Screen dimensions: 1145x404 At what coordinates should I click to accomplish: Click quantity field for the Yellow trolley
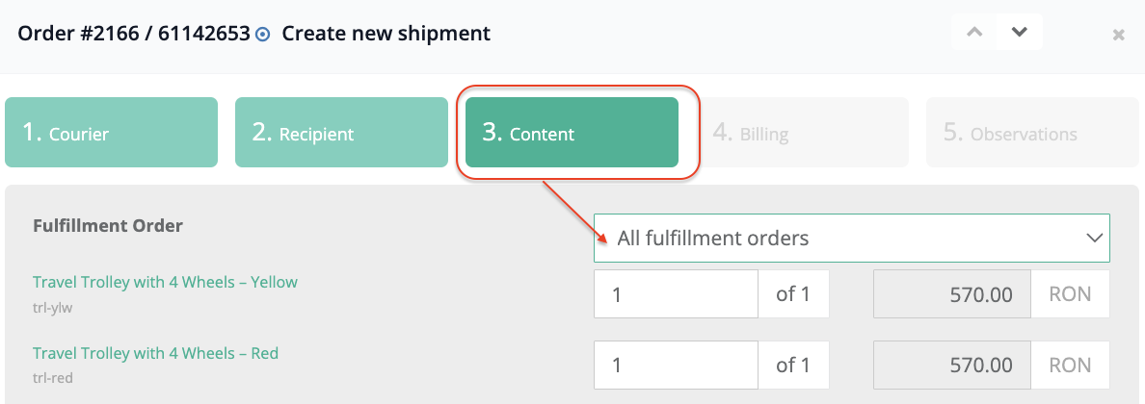[676, 294]
